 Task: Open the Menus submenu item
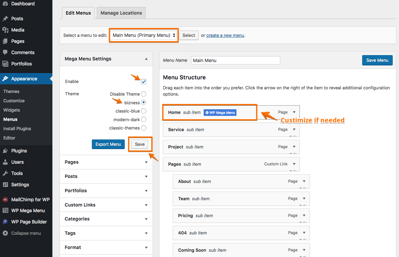point(10,119)
